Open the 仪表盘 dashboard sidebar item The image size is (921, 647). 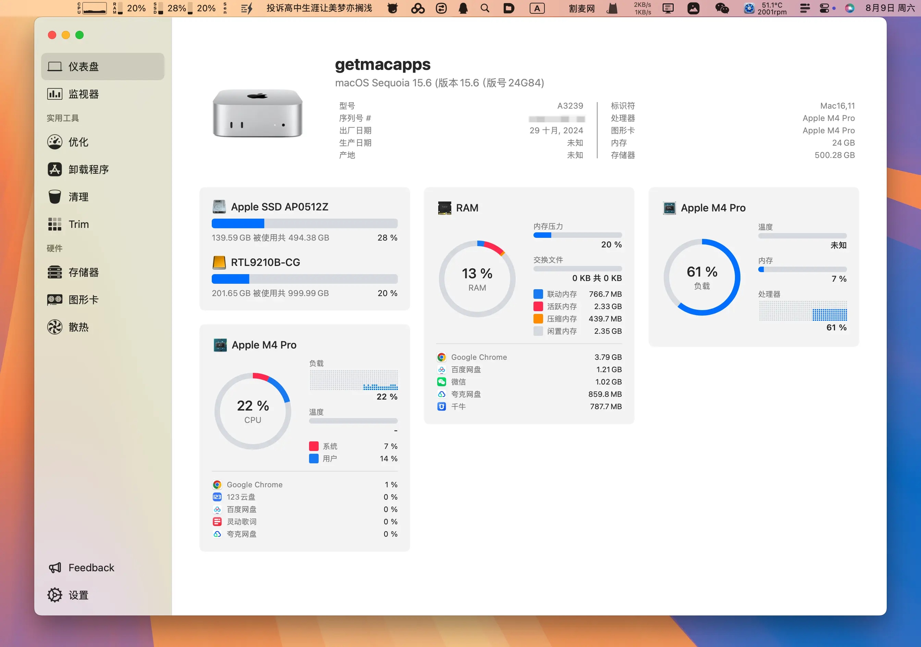(x=103, y=66)
